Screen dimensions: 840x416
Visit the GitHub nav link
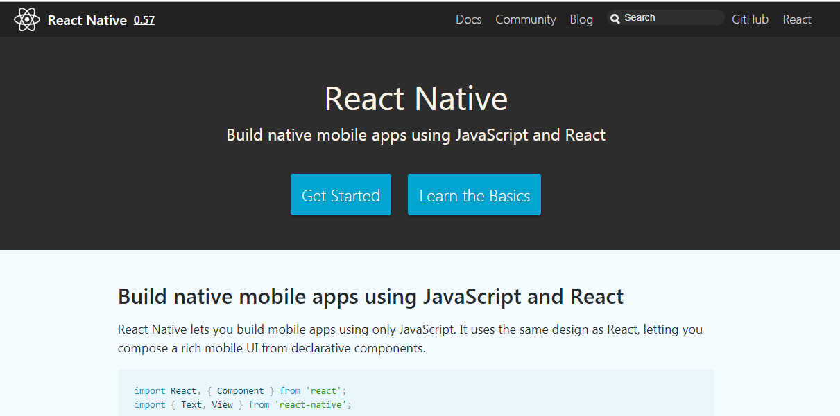coord(751,19)
